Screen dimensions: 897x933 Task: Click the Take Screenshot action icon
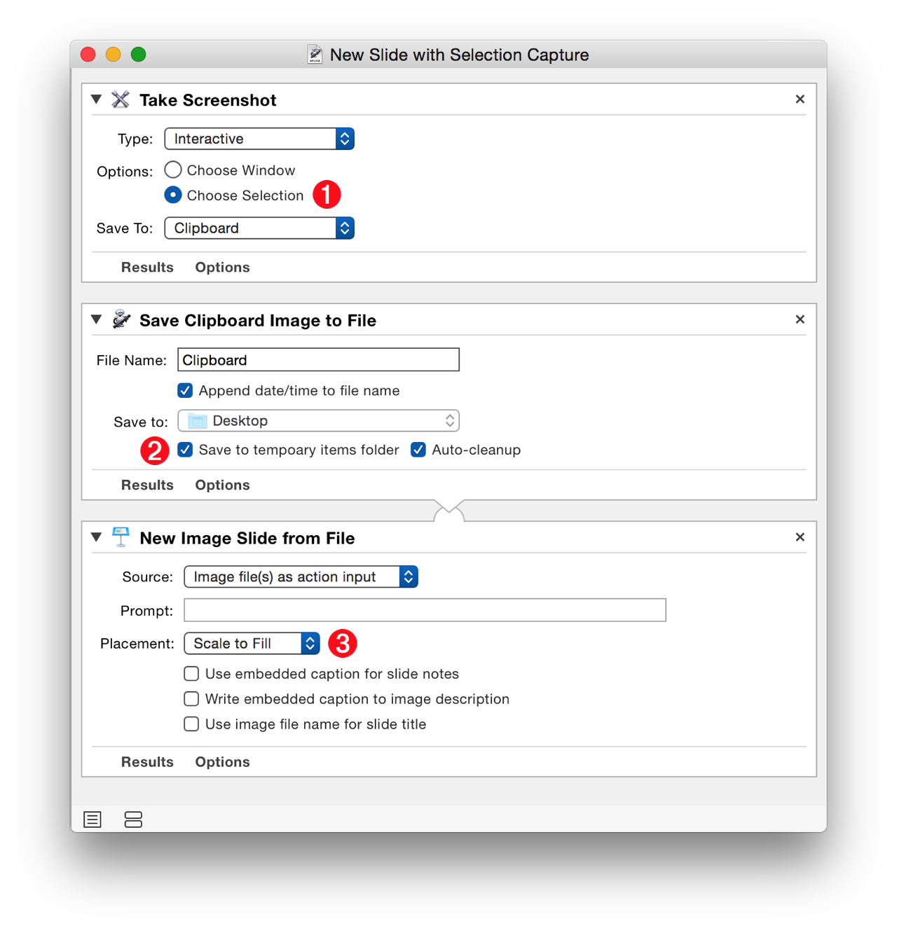pyautogui.click(x=121, y=100)
